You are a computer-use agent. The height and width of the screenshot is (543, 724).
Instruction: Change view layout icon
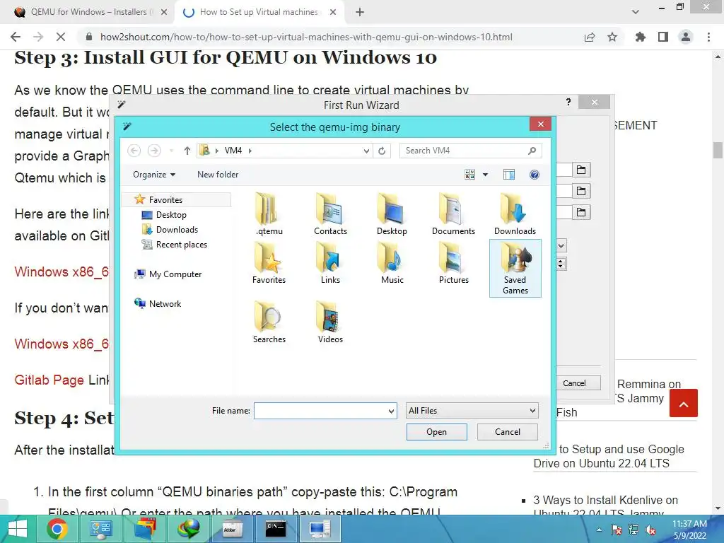[469, 175]
